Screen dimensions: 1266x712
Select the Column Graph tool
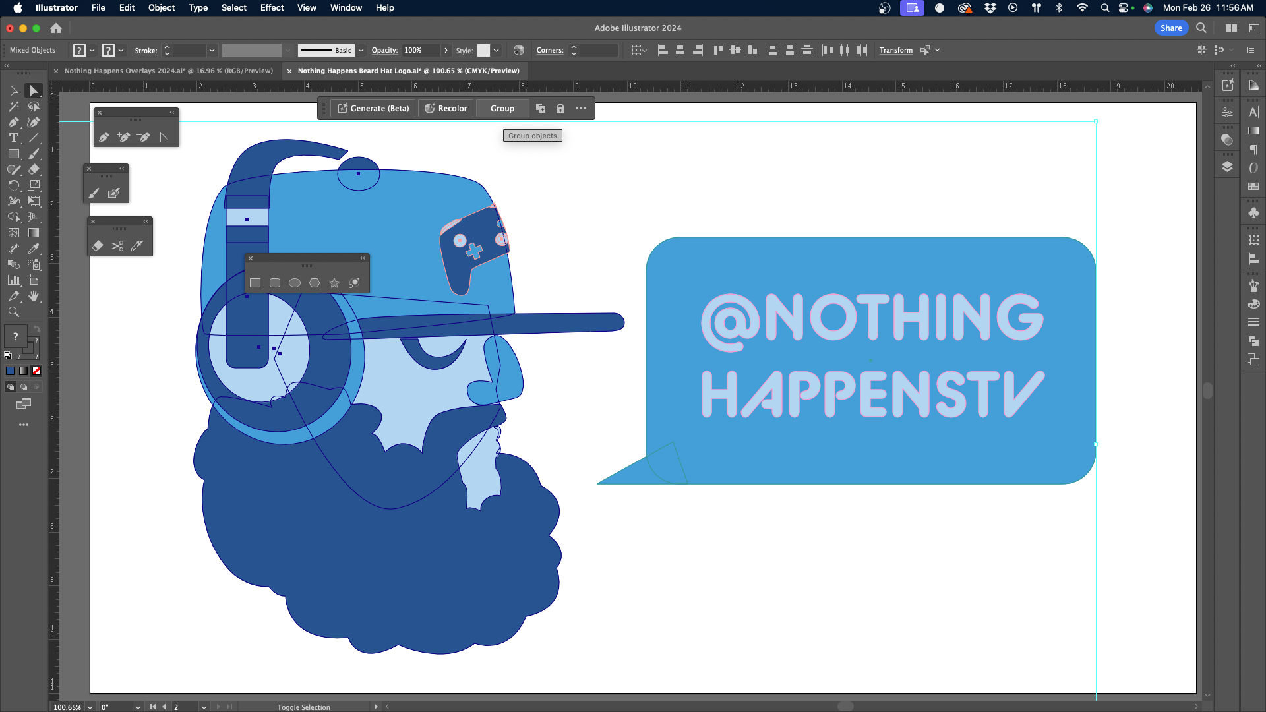[13, 280]
